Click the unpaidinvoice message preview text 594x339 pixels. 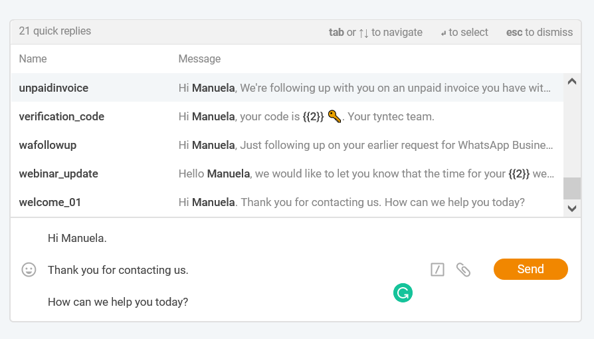coord(364,88)
